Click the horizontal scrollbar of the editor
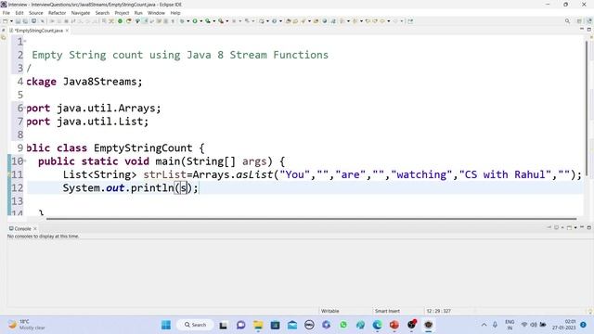 tap(311, 219)
